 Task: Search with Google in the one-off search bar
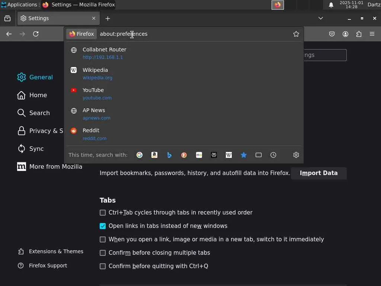pos(140,155)
